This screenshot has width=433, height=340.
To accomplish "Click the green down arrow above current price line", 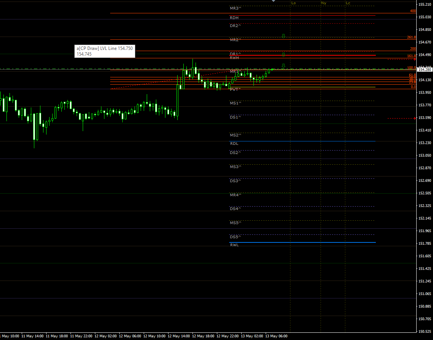I will [283, 66].
